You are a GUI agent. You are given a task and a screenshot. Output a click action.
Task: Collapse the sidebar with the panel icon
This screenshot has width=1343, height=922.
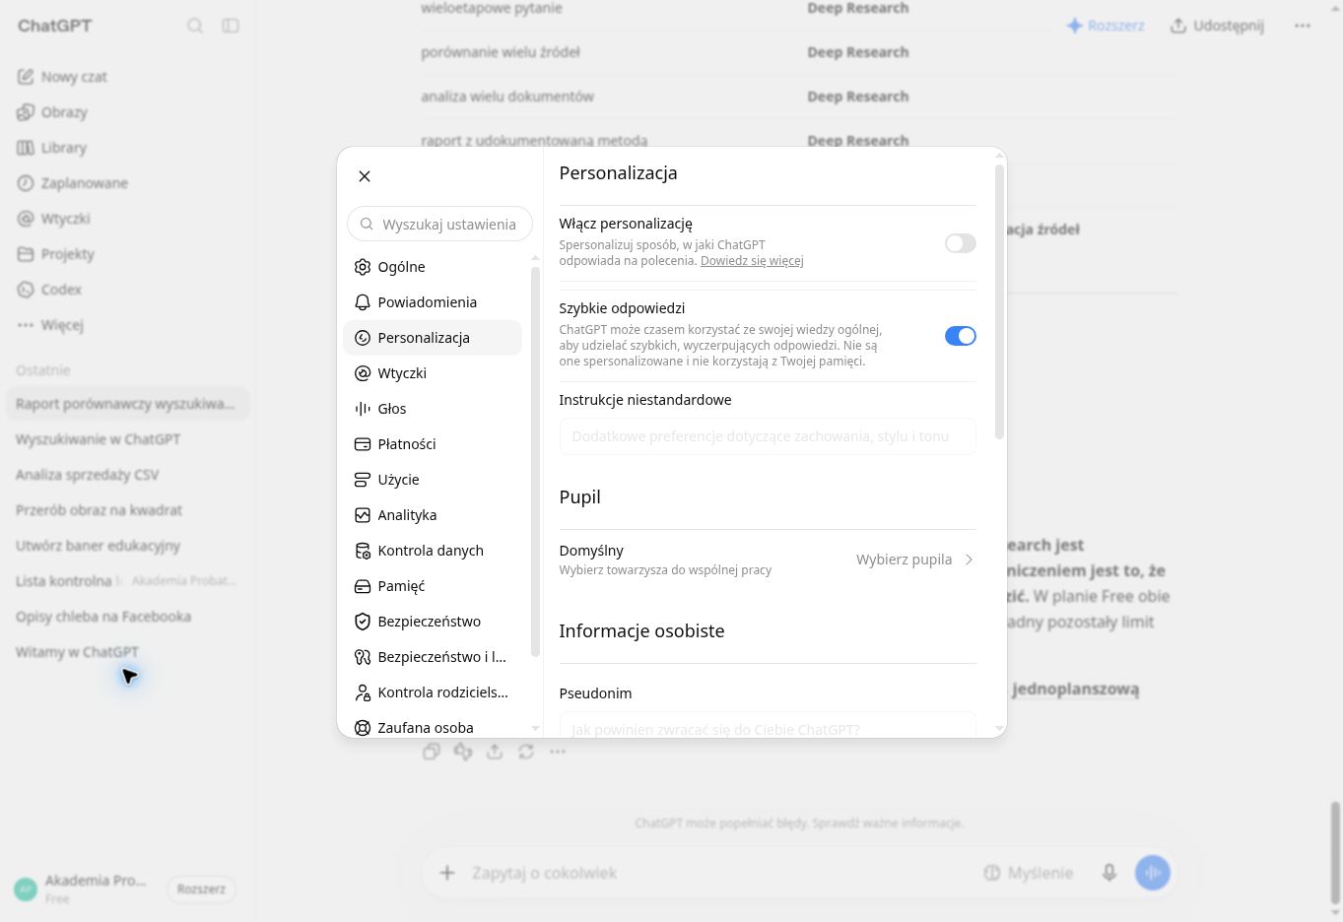231,26
